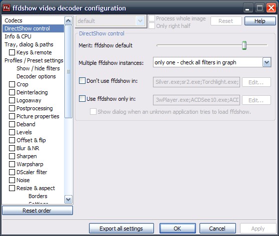Enable the Deinterlacing filter checkbox

pyautogui.click(x=12, y=92)
